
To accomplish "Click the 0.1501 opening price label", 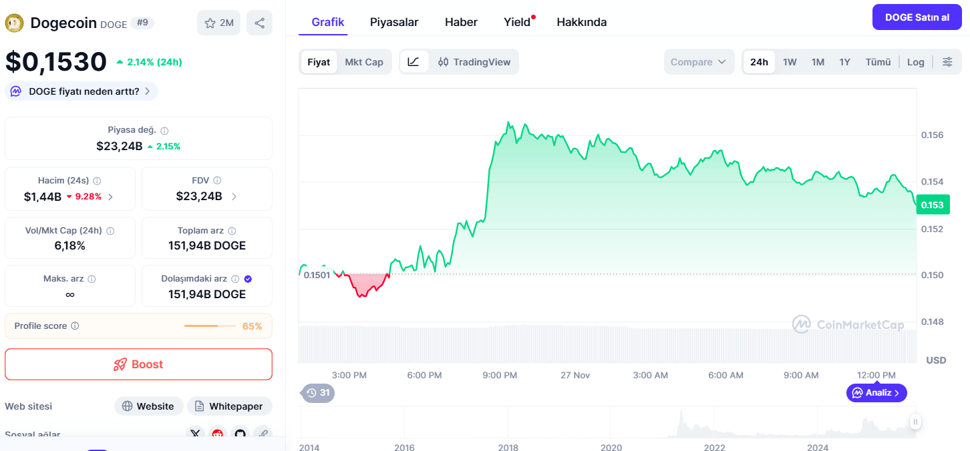I will pos(317,275).
